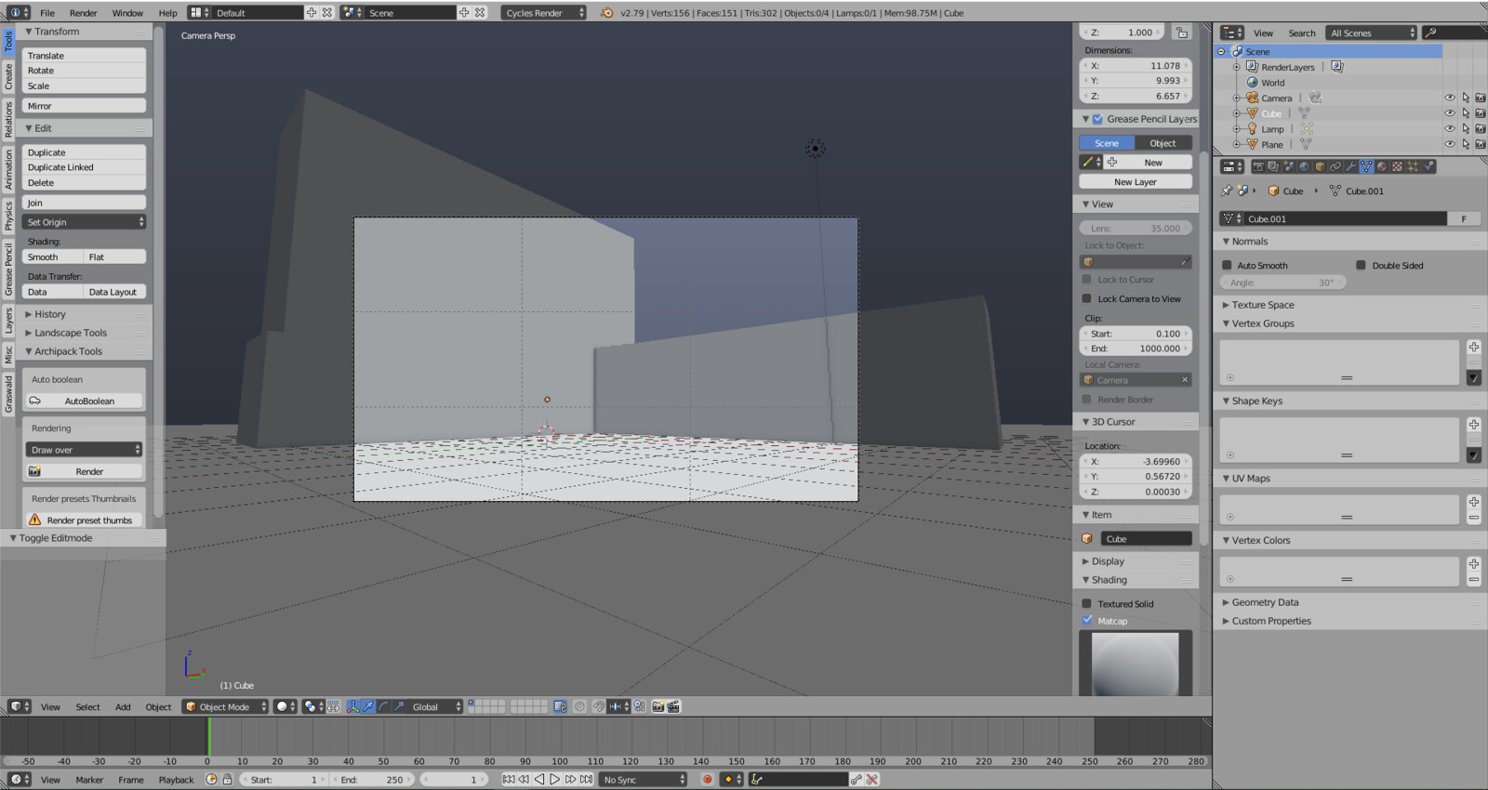Enable the Textured Solid checkbox

[x=1086, y=603]
